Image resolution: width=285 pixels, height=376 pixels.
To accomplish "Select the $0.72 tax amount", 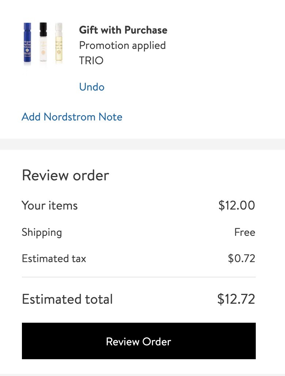I will coord(241,258).
